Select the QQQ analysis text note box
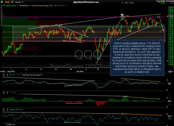Image resolution: width=174 pixels, height=126 pixels. [137, 58]
